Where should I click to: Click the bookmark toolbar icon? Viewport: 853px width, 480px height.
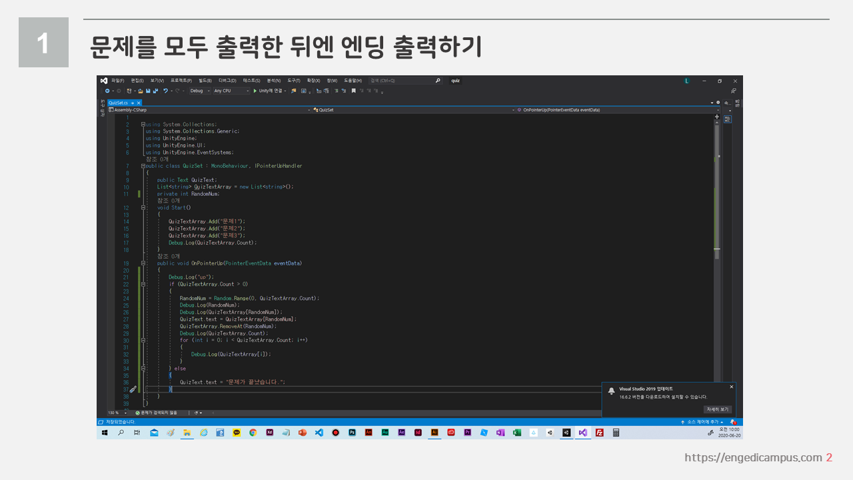click(x=354, y=91)
